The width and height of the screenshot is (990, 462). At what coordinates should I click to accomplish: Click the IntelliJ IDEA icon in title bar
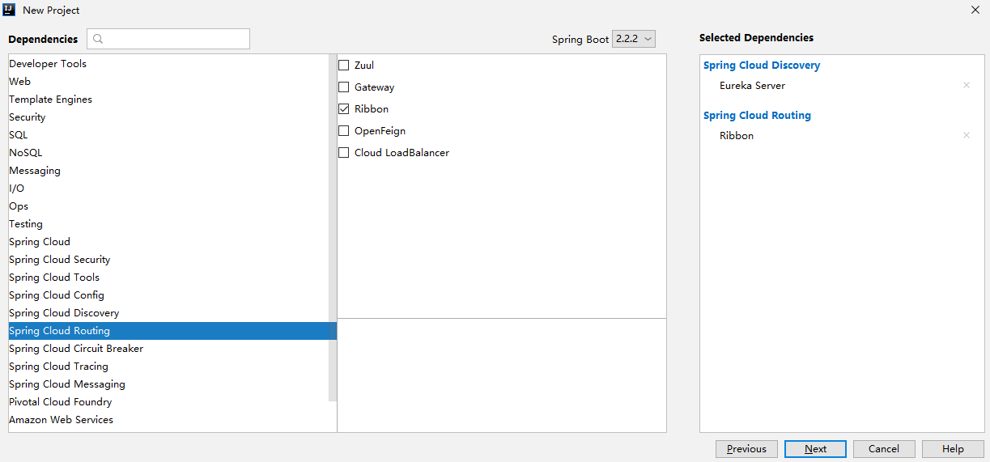click(x=10, y=10)
